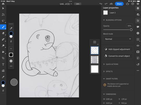Open the Layer properties panel tab
Viewport: 141px width, 105px height.
click(138, 21)
